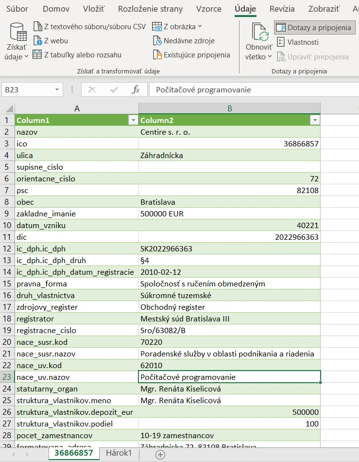
Task: Select cell Poradenské služby v oblasti podnikania
Action: coord(229,354)
